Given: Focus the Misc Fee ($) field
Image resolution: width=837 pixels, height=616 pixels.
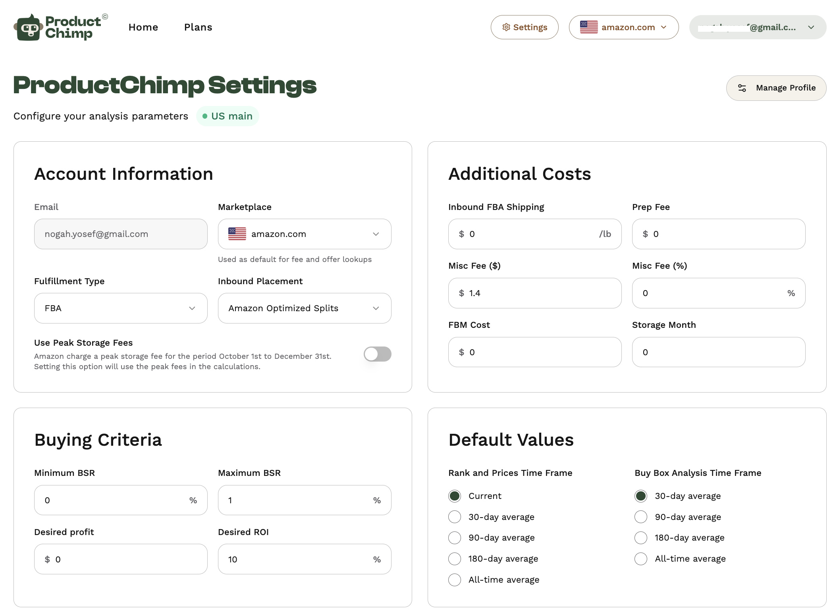Looking at the screenshot, I should pos(535,293).
